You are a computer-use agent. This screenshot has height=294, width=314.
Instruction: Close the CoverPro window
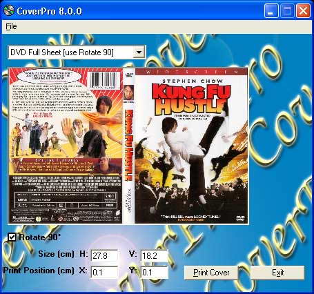[303, 10]
